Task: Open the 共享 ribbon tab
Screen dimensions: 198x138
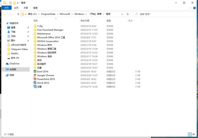Action: click(26, 8)
